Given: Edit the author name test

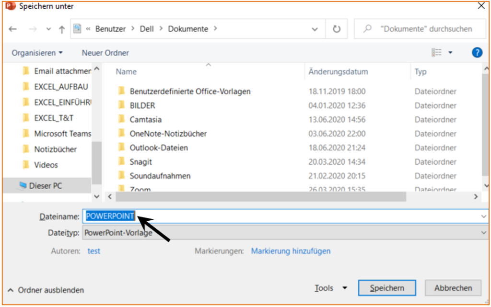Looking at the screenshot, I should pos(94,251).
